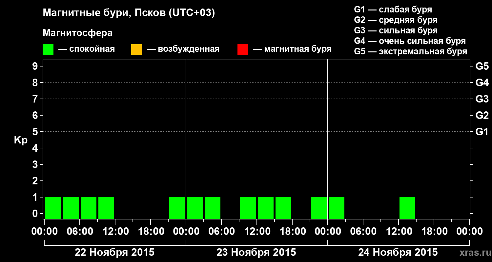Click the green bar for 15:00–18:00 on 23 Ноября
Screen dimensions: 492x262
point(283,208)
